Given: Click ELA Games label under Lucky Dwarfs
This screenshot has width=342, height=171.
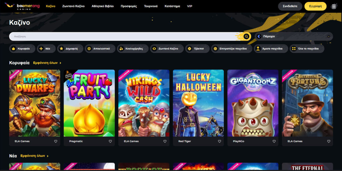Looking at the screenshot, I should [x=22, y=141].
